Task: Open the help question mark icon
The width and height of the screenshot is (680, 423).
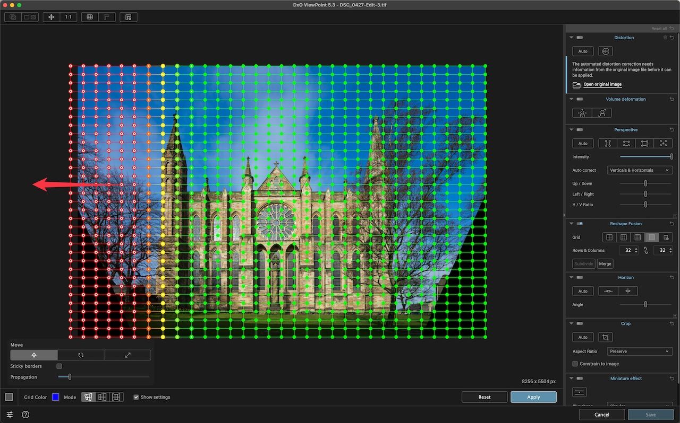Action: (x=25, y=415)
